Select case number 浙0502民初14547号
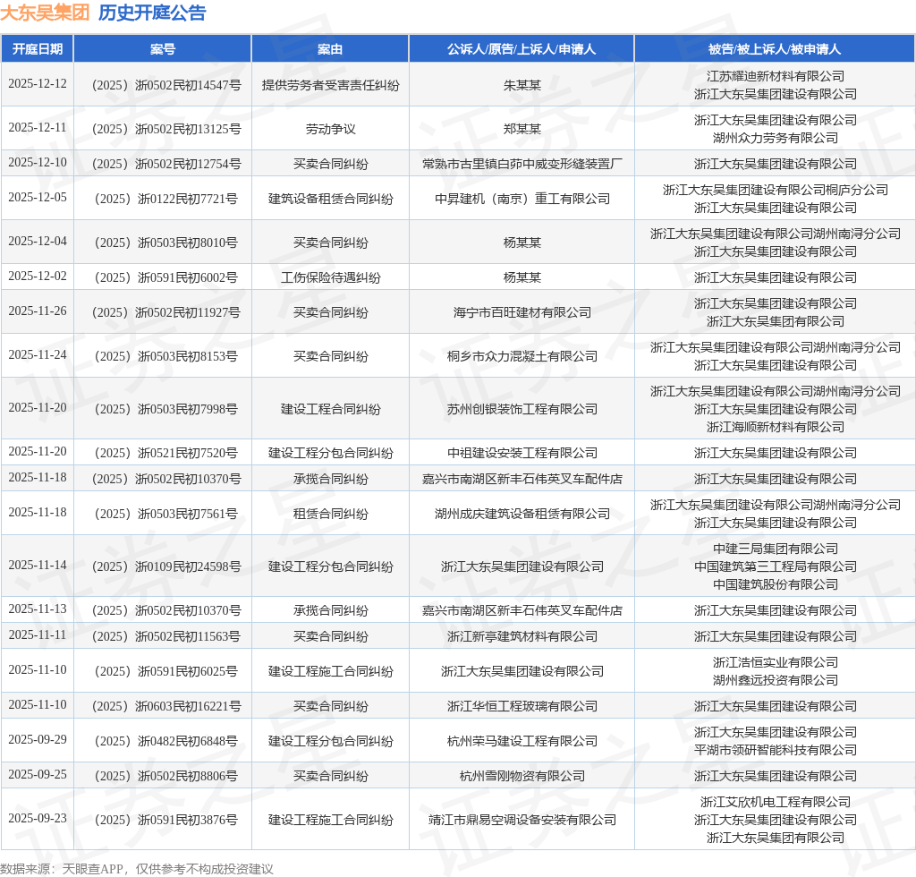Screen dimensions: 916x877 [x=166, y=85]
